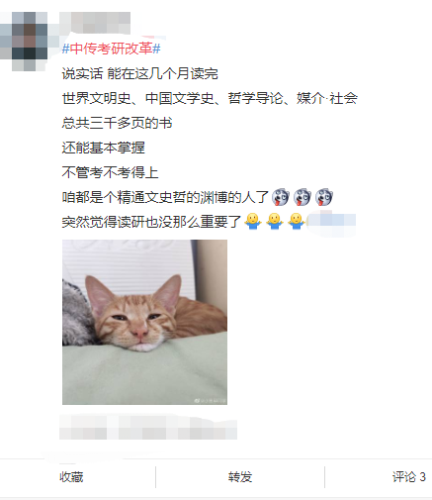Click the text line listing 世界文明史 books
This screenshot has height=500, width=432.
[210, 98]
